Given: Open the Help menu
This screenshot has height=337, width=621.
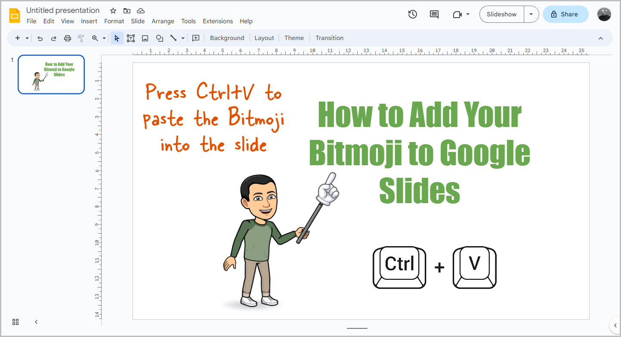Looking at the screenshot, I should (246, 21).
